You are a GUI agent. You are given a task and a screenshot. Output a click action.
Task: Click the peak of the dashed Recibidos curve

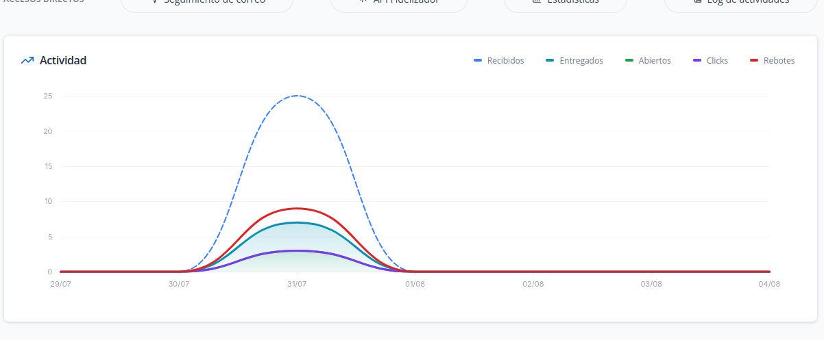[x=296, y=96]
